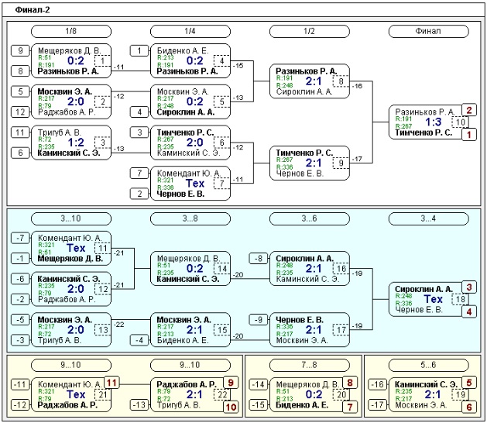The width and height of the screenshot is (487, 423).
Task: Click the dashed match number 14 box
Action: 221,269
